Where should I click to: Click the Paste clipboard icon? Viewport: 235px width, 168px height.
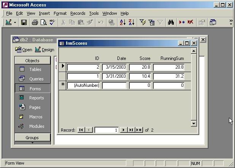coord(81,22)
